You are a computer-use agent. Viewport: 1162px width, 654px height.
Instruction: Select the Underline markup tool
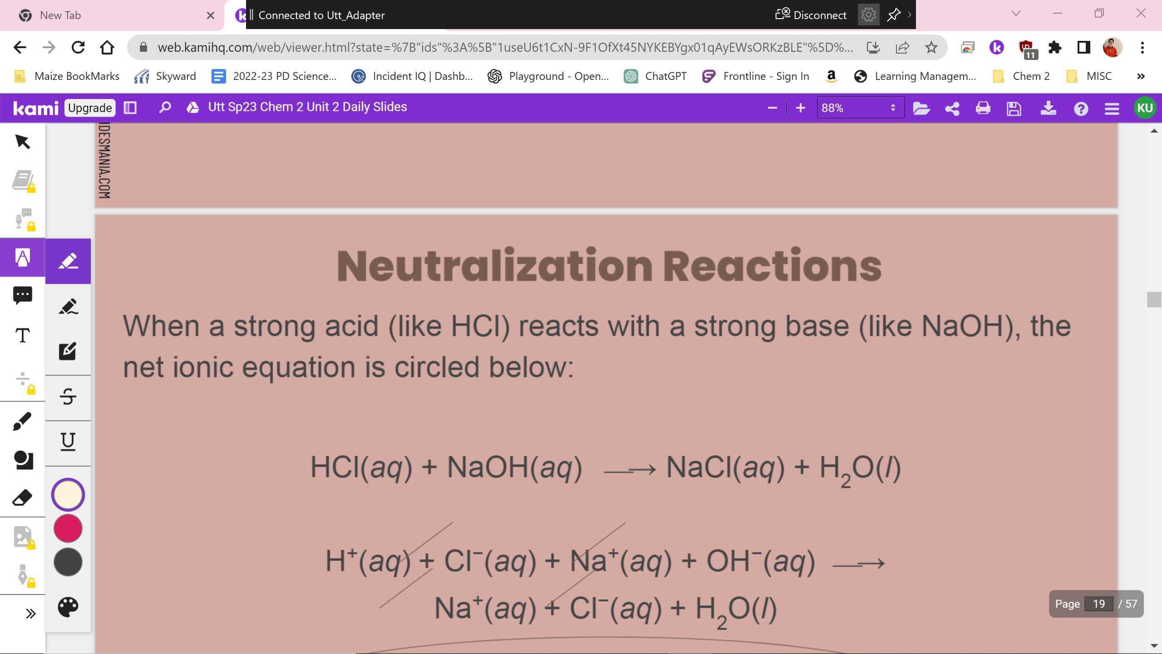(x=68, y=441)
